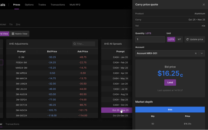208x130 pixels.
Task: Expand the Account dropdown chevron
Action: tap(202, 53)
